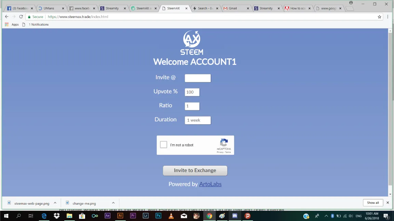Click the browser back arrow
The image size is (394, 221).
(6, 16)
